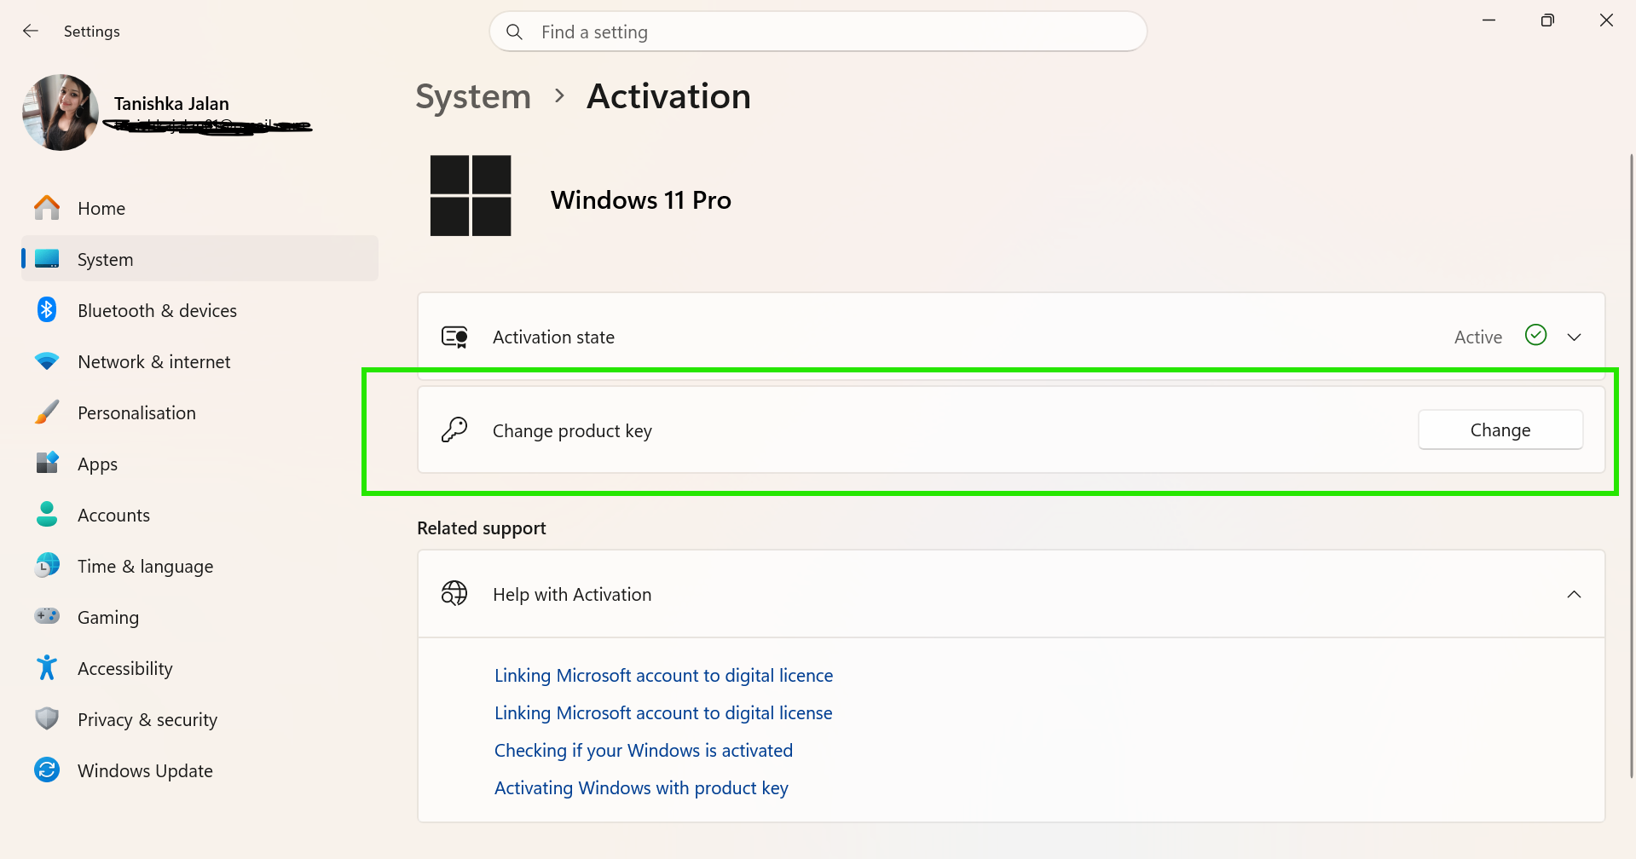This screenshot has width=1636, height=859.
Task: Click the Gaming controller icon
Action: [47, 616]
